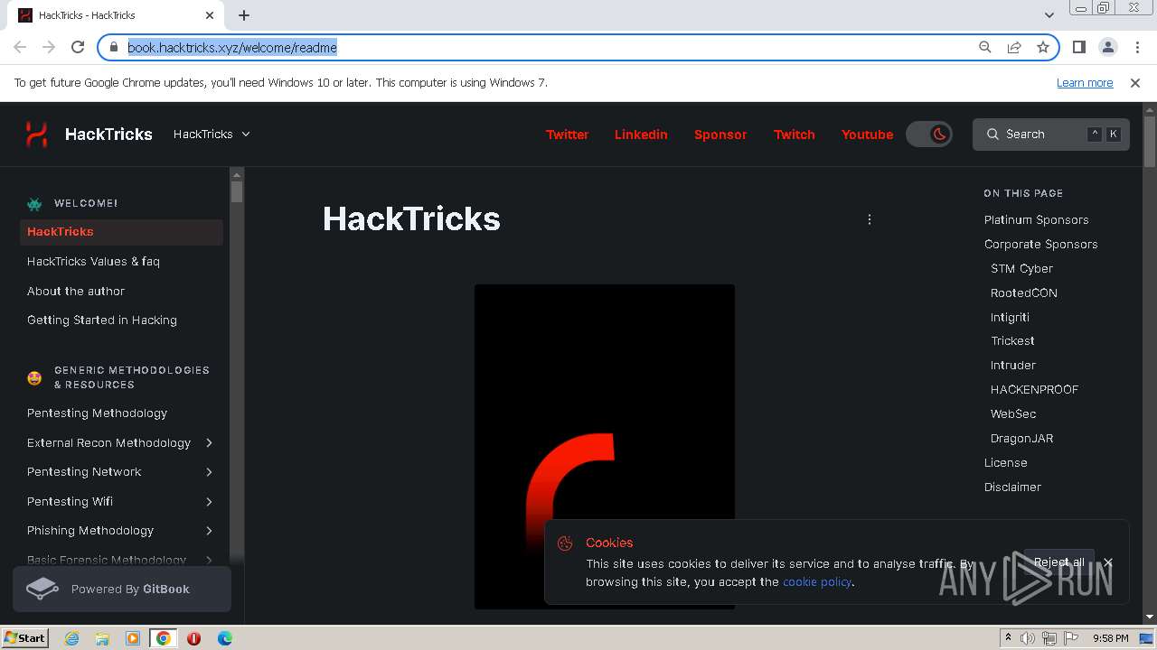This screenshot has width=1157, height=650.
Task: Click the HackTricks logo icon in header
Action: point(36,135)
